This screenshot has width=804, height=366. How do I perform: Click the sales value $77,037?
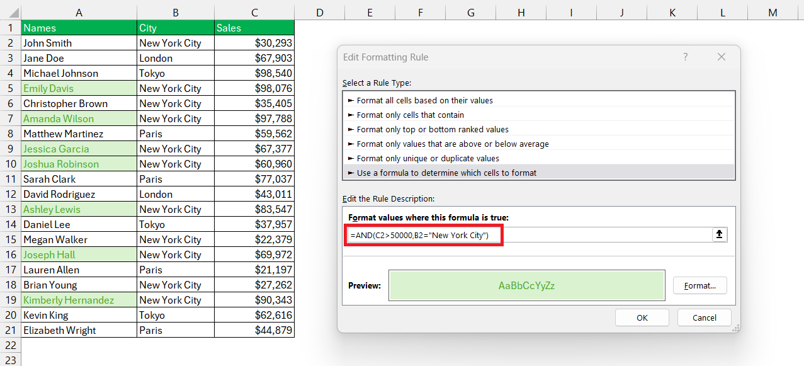click(254, 179)
